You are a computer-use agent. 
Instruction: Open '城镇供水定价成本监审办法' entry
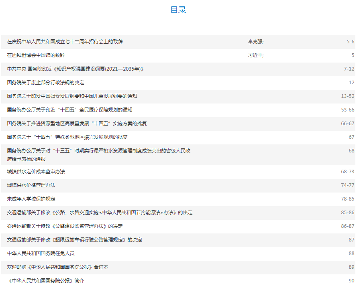[x=36, y=172]
